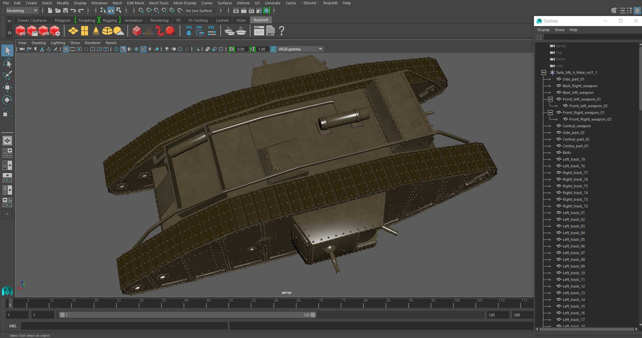Click the Undo arrow icon
The height and width of the screenshot is (338, 642).
click(x=73, y=11)
